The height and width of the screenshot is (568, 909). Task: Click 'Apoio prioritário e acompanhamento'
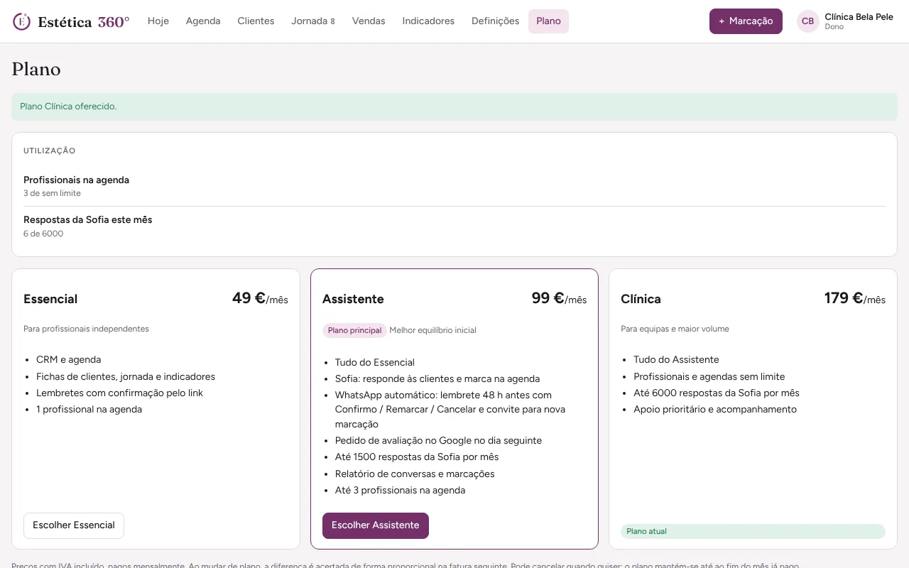(715, 409)
